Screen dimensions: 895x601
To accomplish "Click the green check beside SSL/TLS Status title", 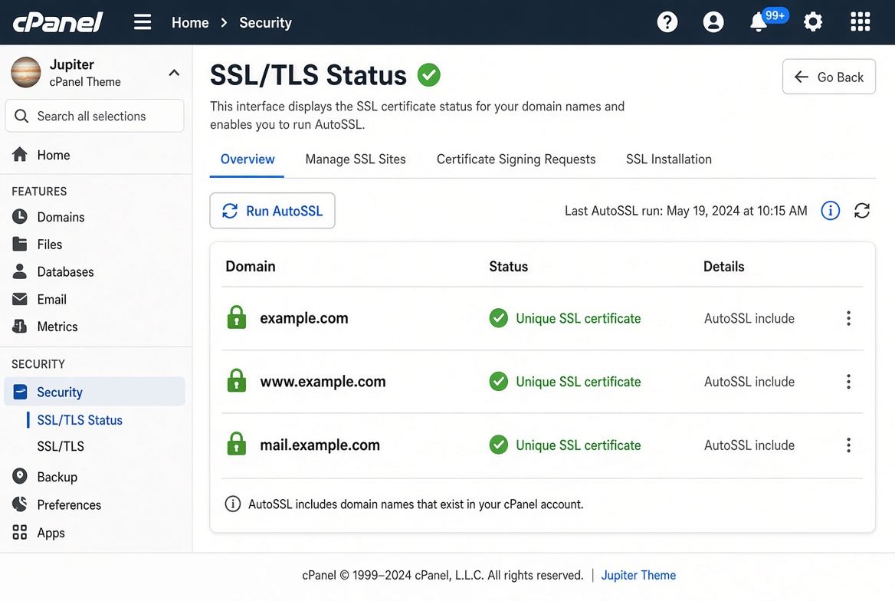I will click(x=428, y=75).
